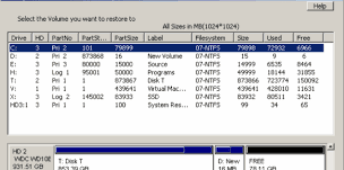Image resolution: width=344 pixels, height=170 pixels.
Task: Select the H: Programs volume row
Action: tap(166, 72)
